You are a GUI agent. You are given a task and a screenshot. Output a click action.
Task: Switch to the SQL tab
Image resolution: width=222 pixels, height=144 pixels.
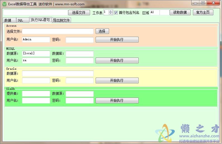pyautogui.click(x=23, y=20)
